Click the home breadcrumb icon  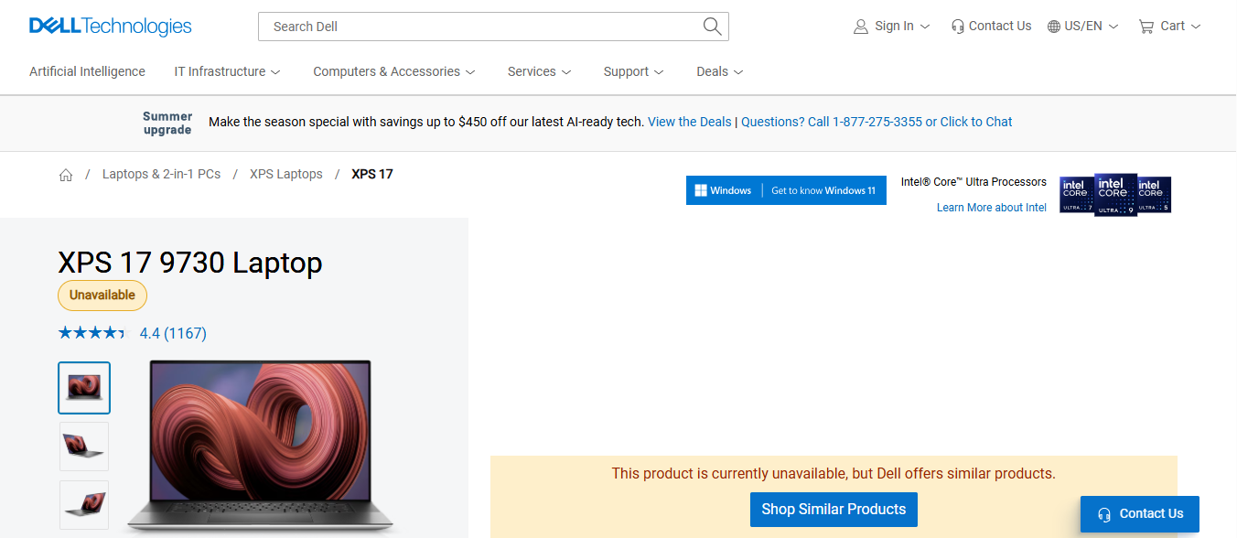(x=65, y=174)
